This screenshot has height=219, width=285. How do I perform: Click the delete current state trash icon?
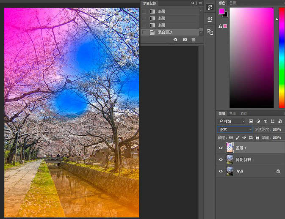[x=193, y=39]
